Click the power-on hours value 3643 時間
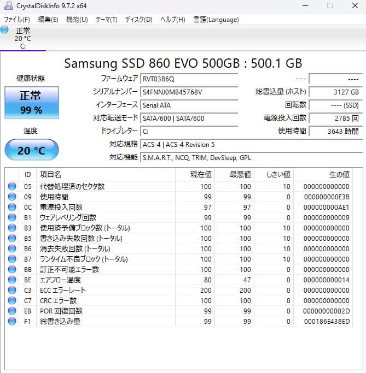Viewport: 366px width, 373px height. point(336,131)
